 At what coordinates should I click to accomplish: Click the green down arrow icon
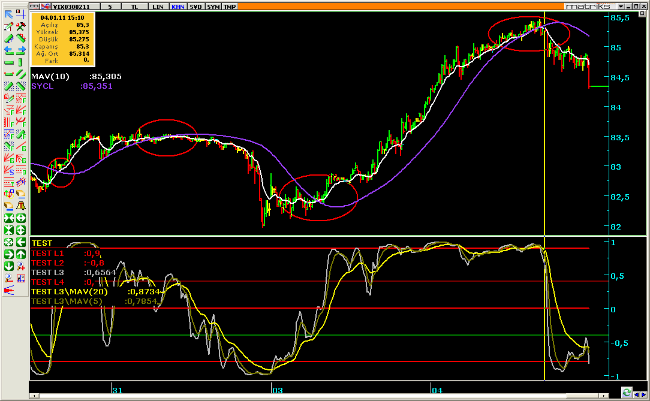click(9, 266)
